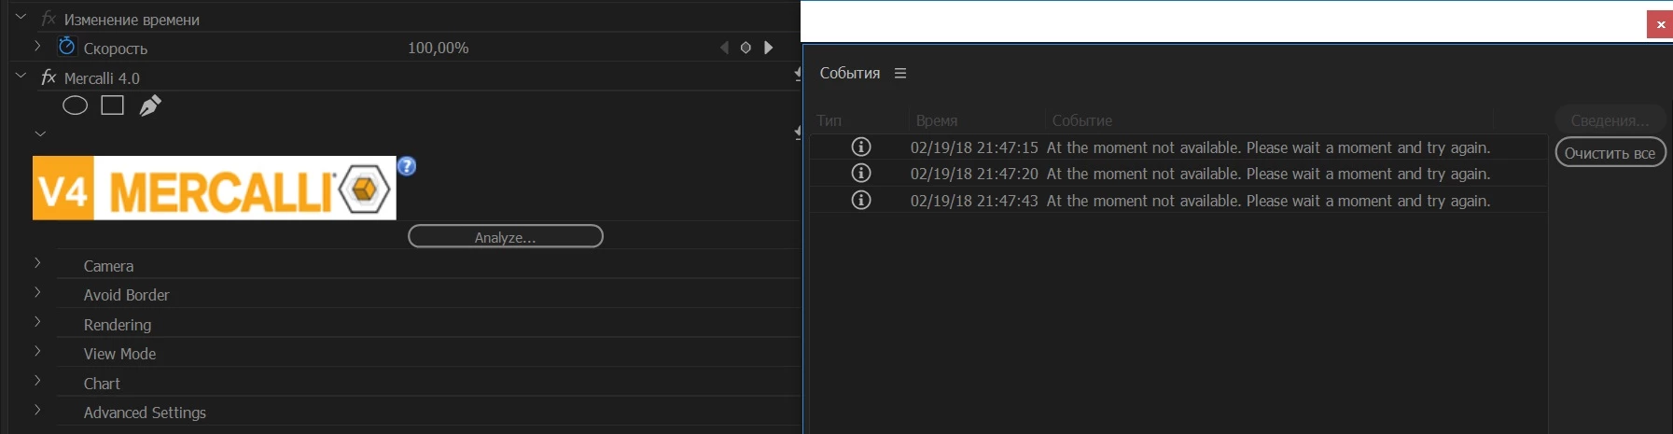Add or remove Speed keyframe diamond
The width and height of the screenshot is (1673, 434).
click(746, 48)
